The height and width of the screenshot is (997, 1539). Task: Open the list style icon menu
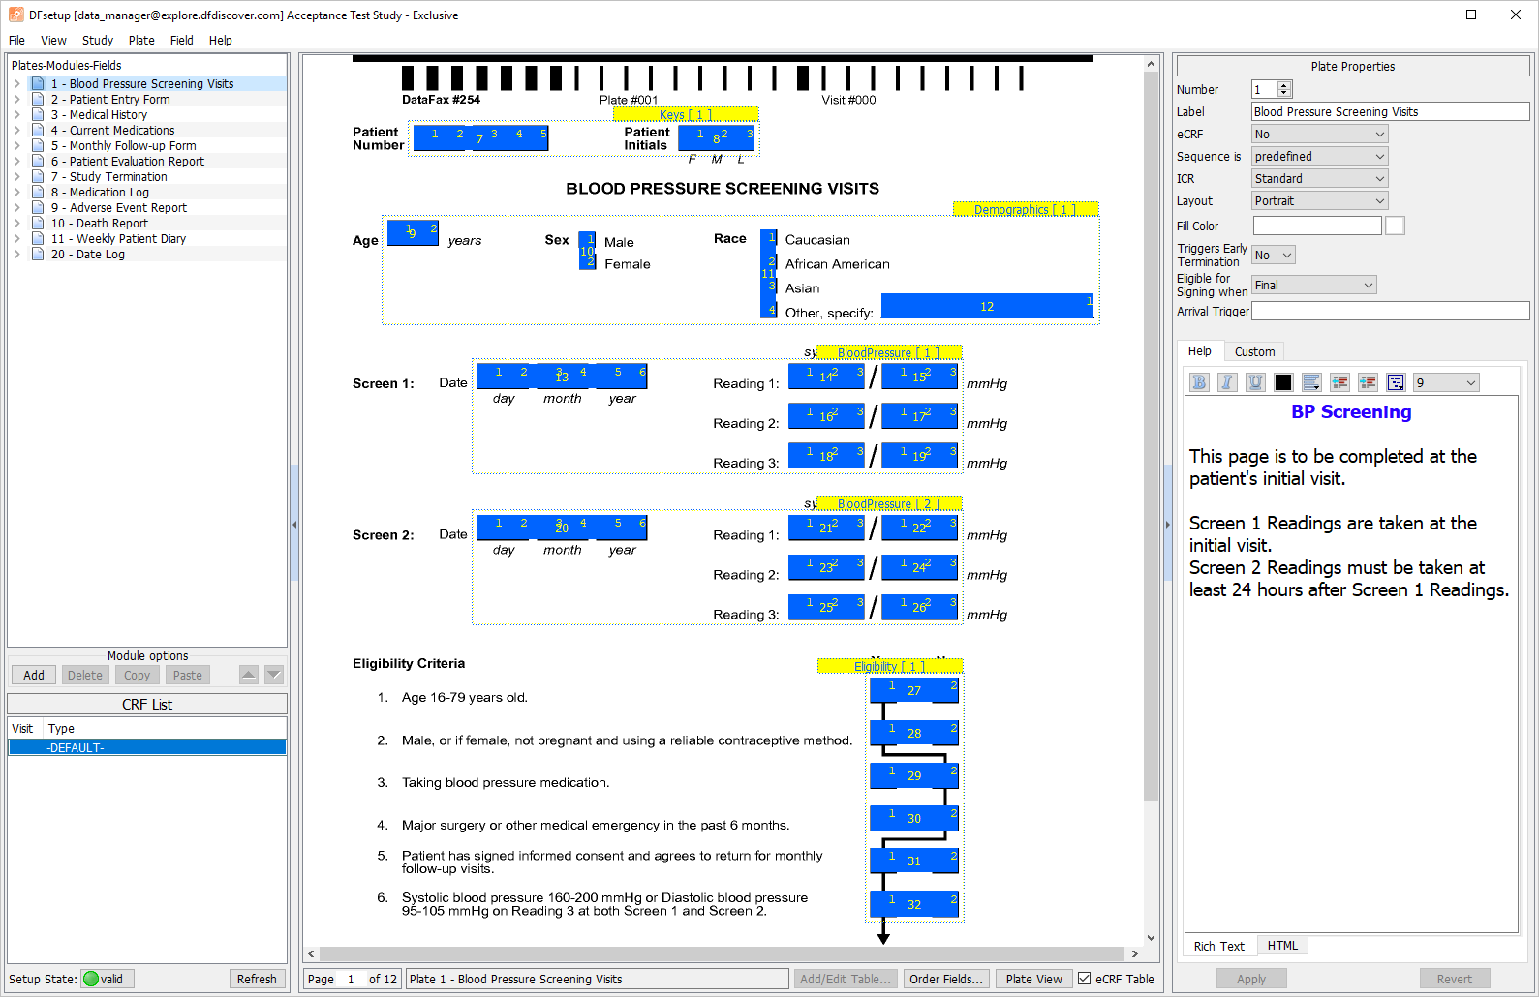click(1396, 382)
